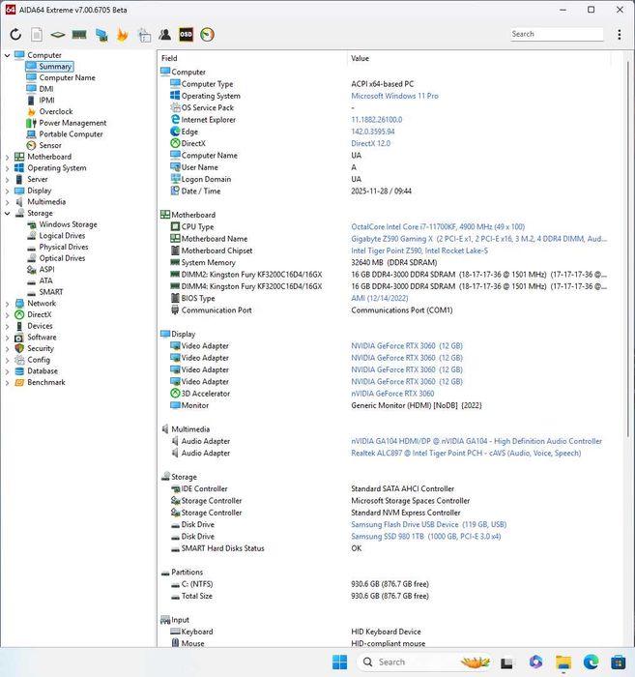Open Task View on the taskbar
635x677 pixels.
[506, 662]
